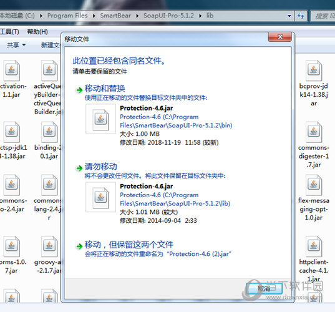Click the file name bcprov-jdk14-1.38.jar

point(314,95)
